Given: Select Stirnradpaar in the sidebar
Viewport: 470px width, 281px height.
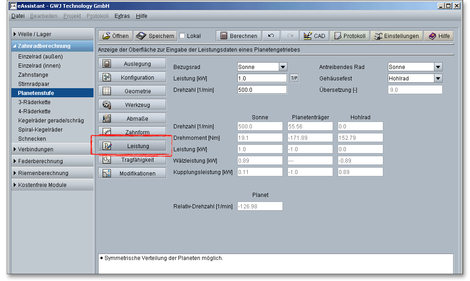Looking at the screenshot, I should [x=34, y=84].
